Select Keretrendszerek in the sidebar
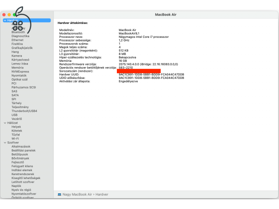 23,174
